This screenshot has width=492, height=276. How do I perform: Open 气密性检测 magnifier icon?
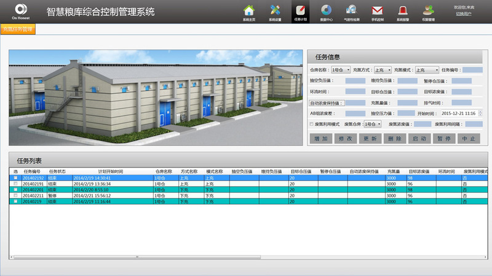tap(351, 10)
